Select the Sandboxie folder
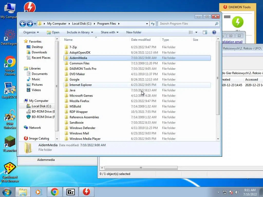The height and width of the screenshot is (197, 263). pos(137,122)
